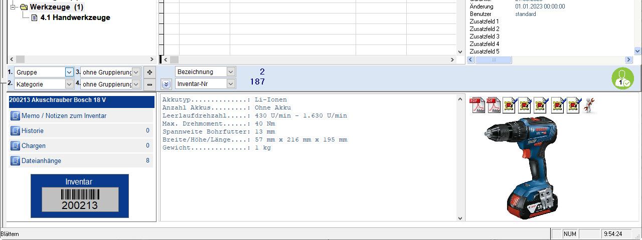Click properties panel horizontal scrollbar thumb
642x240 pixels.
(494, 59)
